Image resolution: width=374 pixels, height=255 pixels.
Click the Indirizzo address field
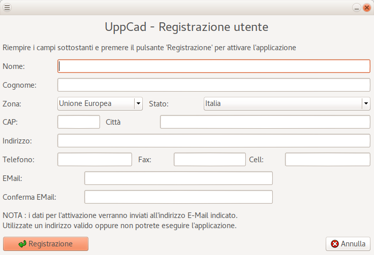213,141
